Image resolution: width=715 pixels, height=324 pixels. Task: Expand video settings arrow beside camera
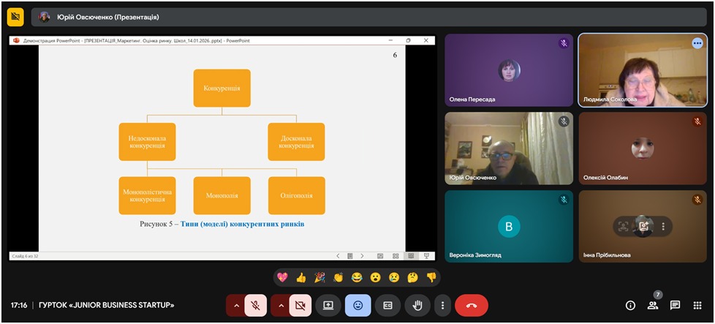(281, 305)
